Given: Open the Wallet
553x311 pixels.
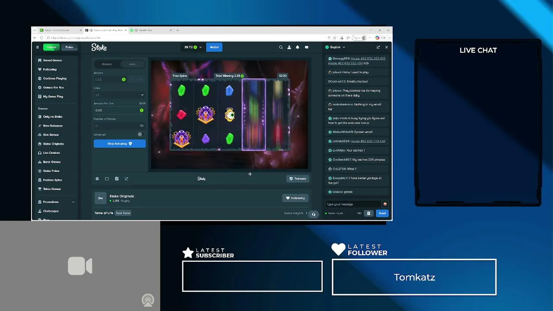Looking at the screenshot, I should tap(214, 47).
